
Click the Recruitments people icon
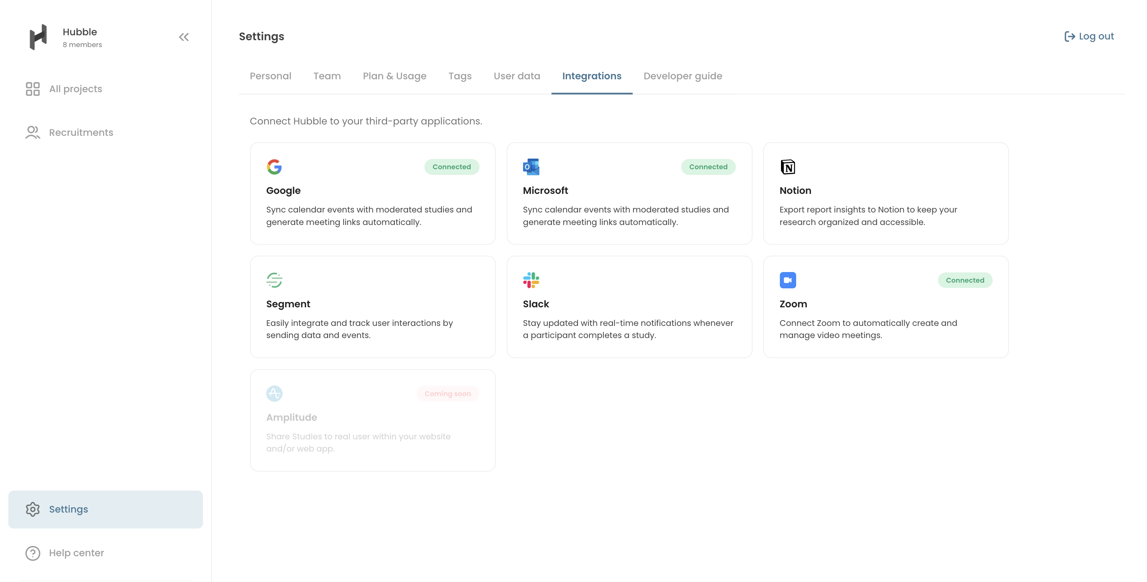33,132
